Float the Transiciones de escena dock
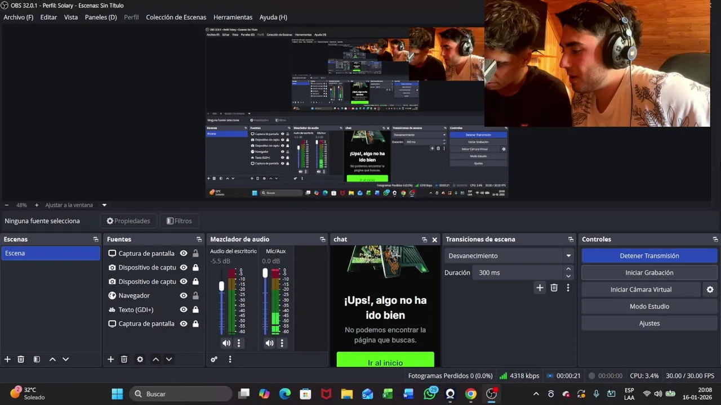721x405 pixels. click(571, 240)
